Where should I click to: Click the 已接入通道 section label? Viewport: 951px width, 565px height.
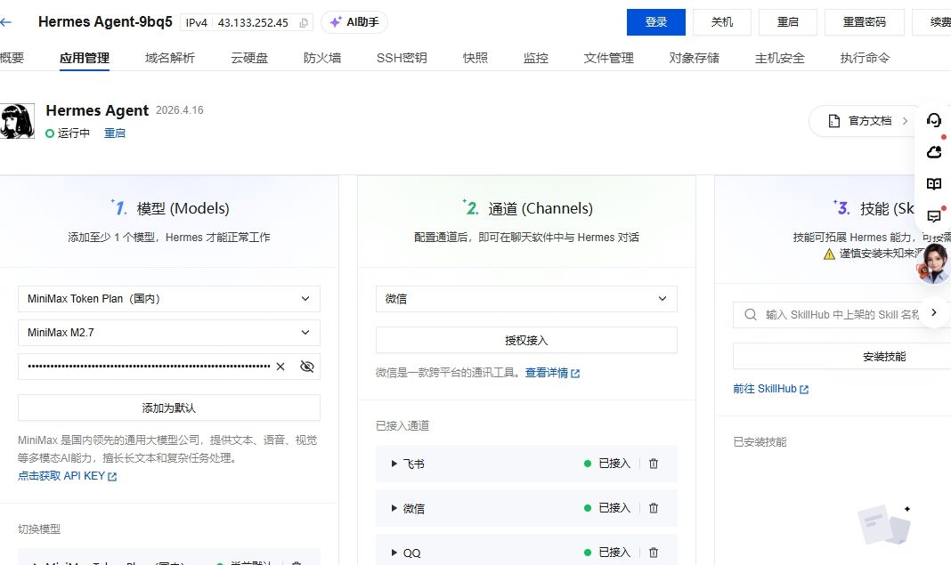pos(402,426)
